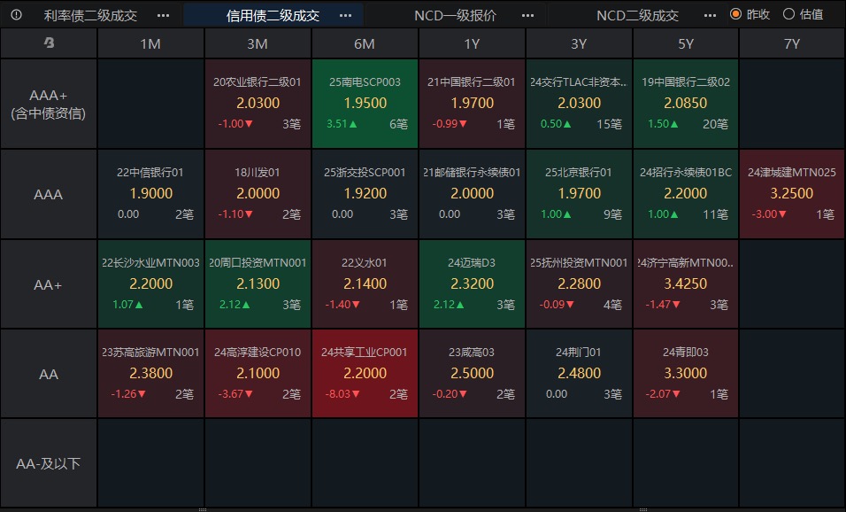Open the more menu for NCD二级成交

click(x=710, y=16)
